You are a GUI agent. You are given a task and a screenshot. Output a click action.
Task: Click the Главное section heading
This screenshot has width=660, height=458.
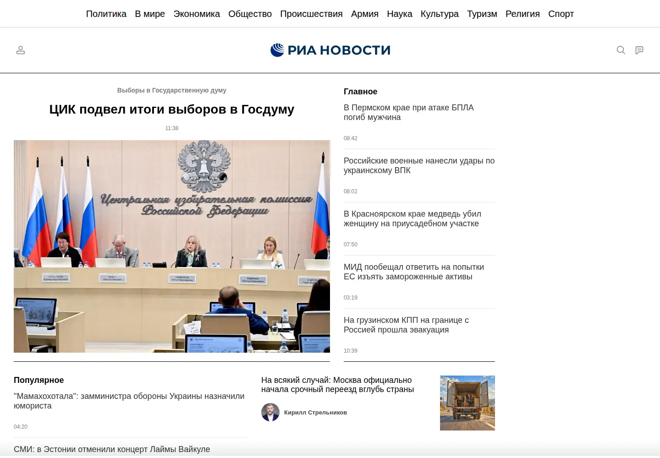[x=360, y=92]
